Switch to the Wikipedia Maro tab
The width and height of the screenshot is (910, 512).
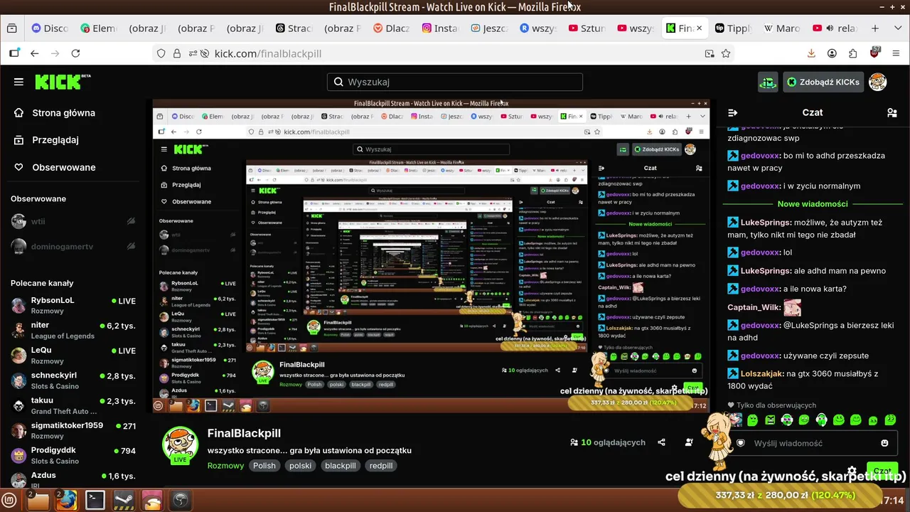(x=782, y=28)
